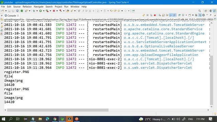
Task: Click the Open Type icon
Action: coord(68,11)
